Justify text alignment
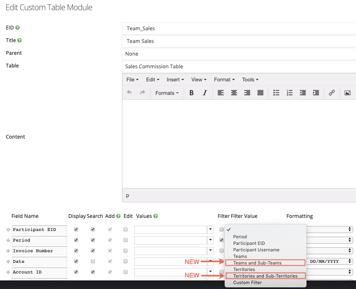This screenshot has width=356, height=289. 260,93
